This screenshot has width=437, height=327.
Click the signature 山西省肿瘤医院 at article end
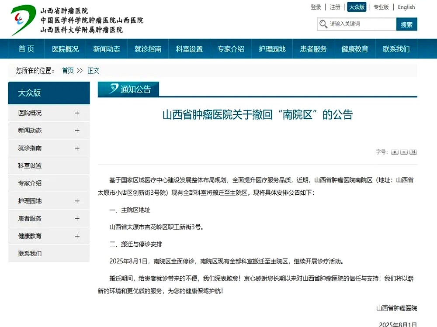tap(397, 308)
